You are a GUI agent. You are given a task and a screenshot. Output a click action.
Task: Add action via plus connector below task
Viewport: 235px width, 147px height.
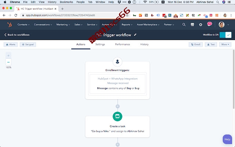click(117, 144)
